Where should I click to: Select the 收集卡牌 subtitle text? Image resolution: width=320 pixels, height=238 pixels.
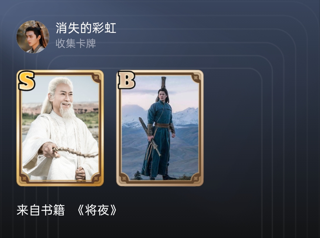(76, 44)
